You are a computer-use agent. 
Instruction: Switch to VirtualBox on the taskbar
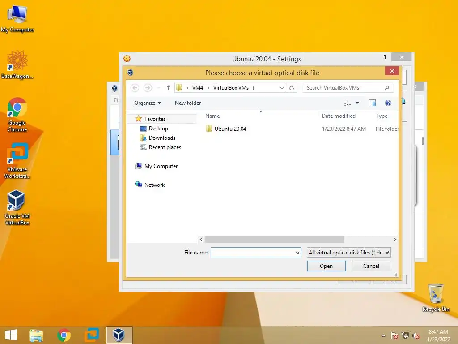pyautogui.click(x=119, y=335)
